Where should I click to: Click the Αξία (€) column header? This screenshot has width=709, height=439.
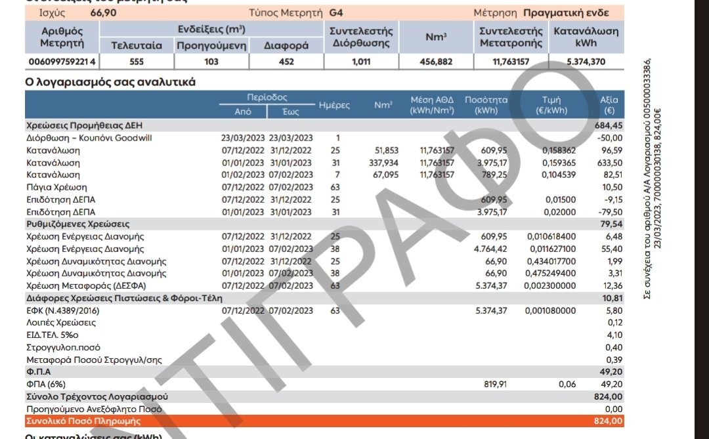pos(609,105)
